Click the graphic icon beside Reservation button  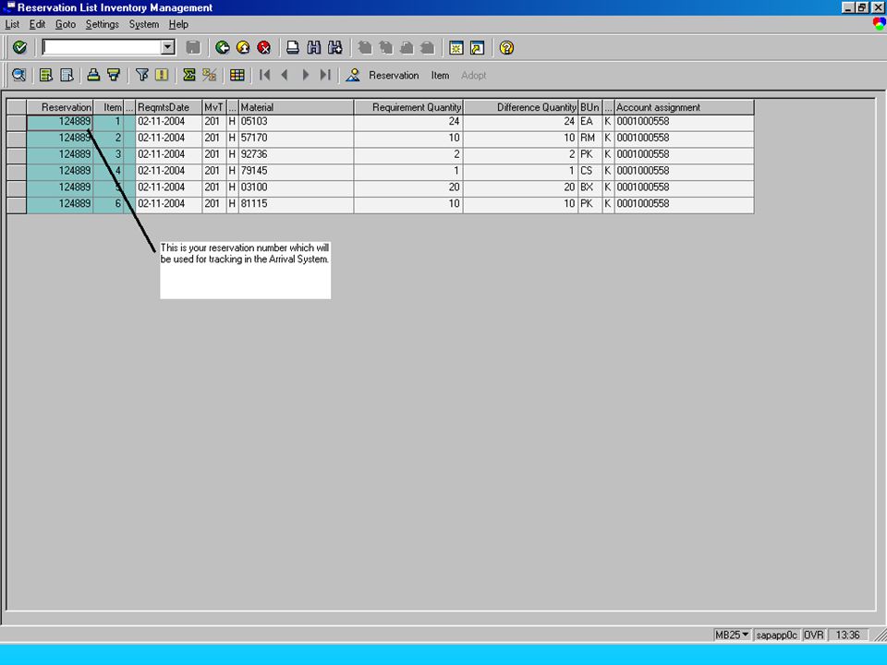tap(353, 75)
